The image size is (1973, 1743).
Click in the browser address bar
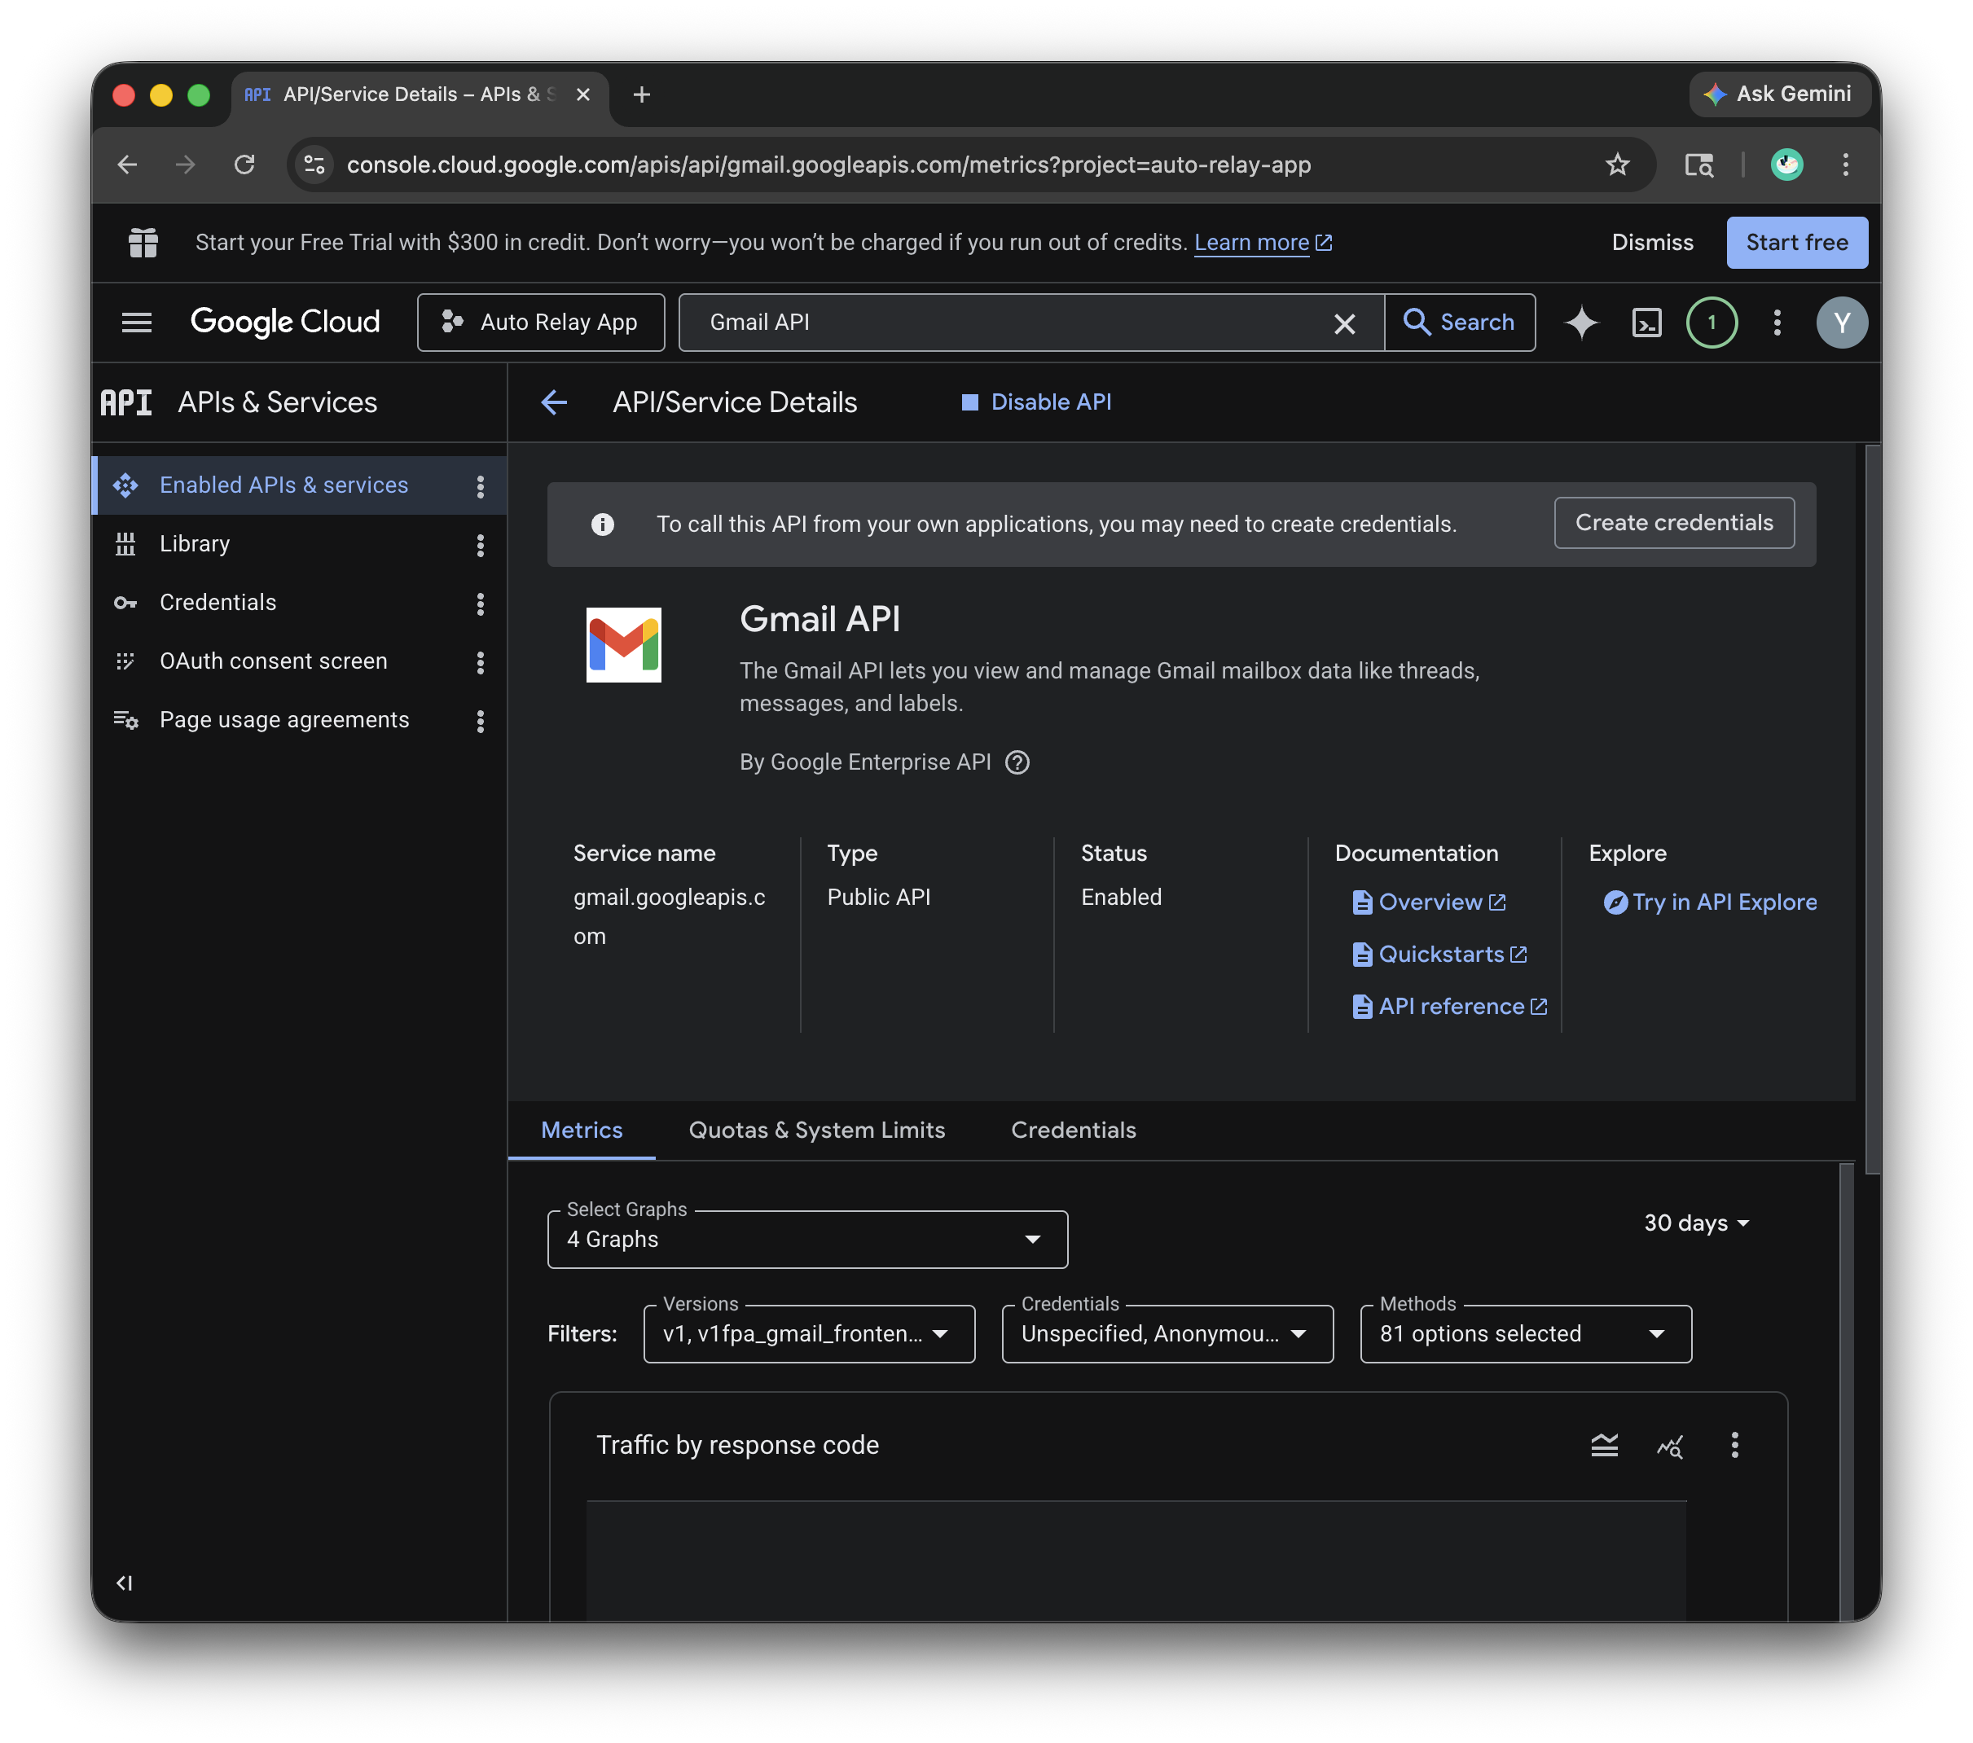pyautogui.click(x=828, y=164)
